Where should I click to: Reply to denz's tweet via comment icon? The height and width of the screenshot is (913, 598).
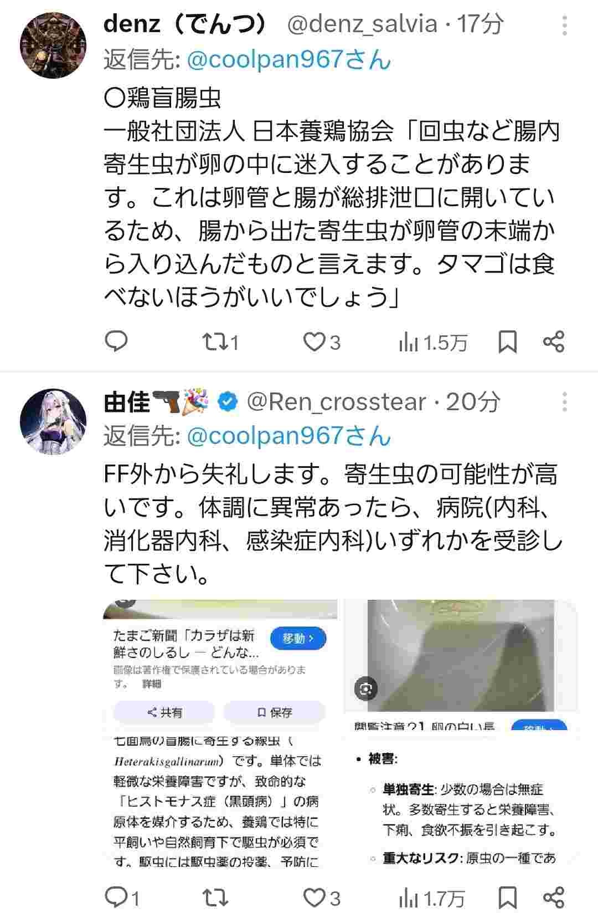coord(116,342)
